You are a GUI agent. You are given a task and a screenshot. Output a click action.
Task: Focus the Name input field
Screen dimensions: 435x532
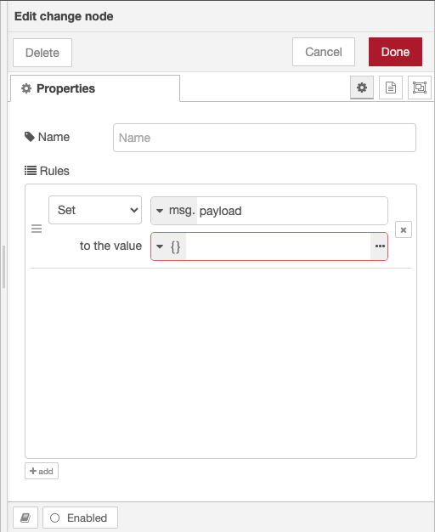[264, 138]
